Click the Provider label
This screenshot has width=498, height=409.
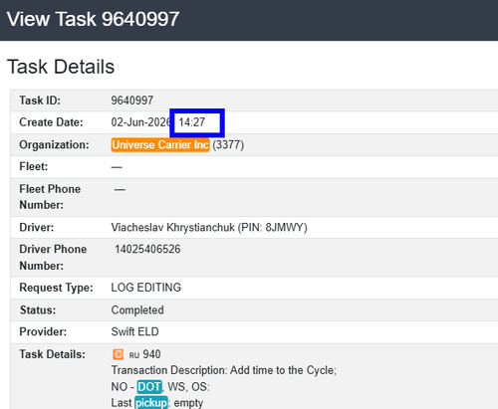(43, 331)
